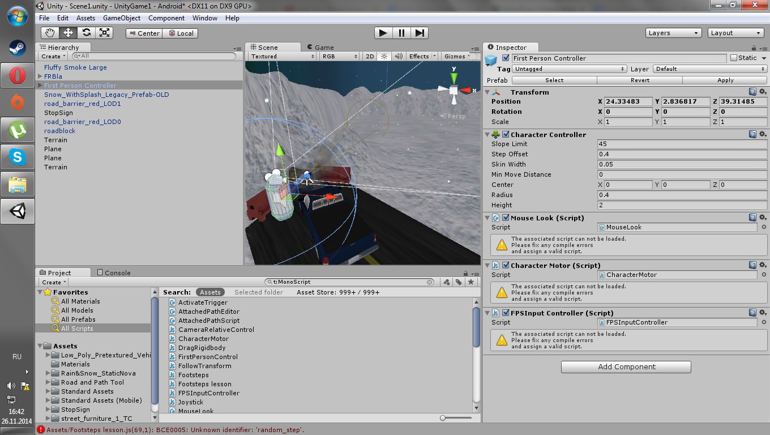Click the Windows Start button

(18, 16)
